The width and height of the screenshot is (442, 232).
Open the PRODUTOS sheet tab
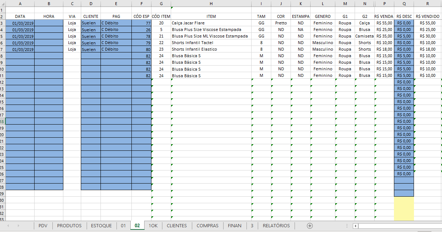coord(70,226)
